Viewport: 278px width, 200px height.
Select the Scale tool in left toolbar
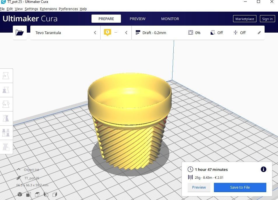pyautogui.click(x=6, y=90)
